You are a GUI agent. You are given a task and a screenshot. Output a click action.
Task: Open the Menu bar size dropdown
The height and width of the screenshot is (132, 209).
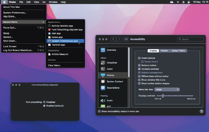[x=167, y=90]
